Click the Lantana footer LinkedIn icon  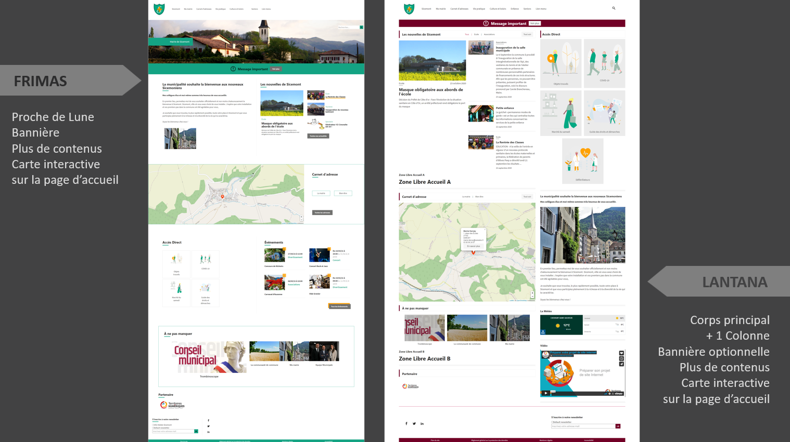pos(422,423)
